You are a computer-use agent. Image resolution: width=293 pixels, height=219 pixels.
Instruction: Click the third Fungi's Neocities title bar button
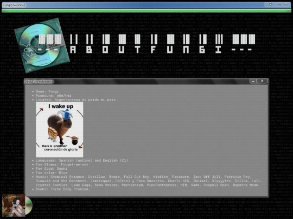(286, 4)
